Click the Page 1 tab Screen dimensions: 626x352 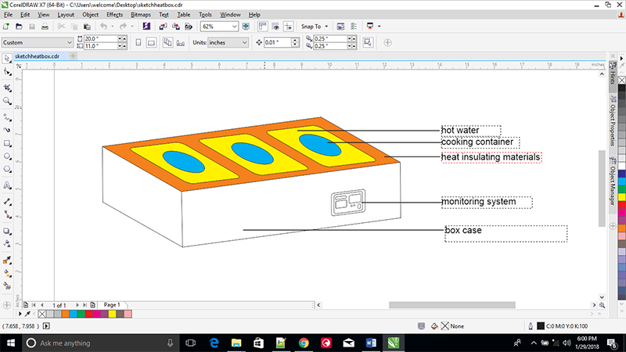point(111,304)
